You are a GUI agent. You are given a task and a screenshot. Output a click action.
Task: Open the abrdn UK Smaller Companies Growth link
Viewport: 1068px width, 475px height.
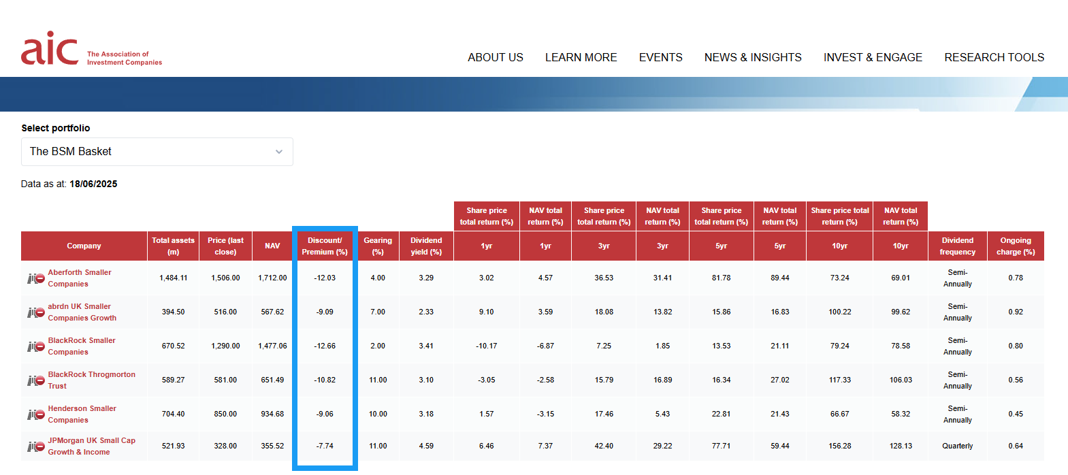pos(82,312)
